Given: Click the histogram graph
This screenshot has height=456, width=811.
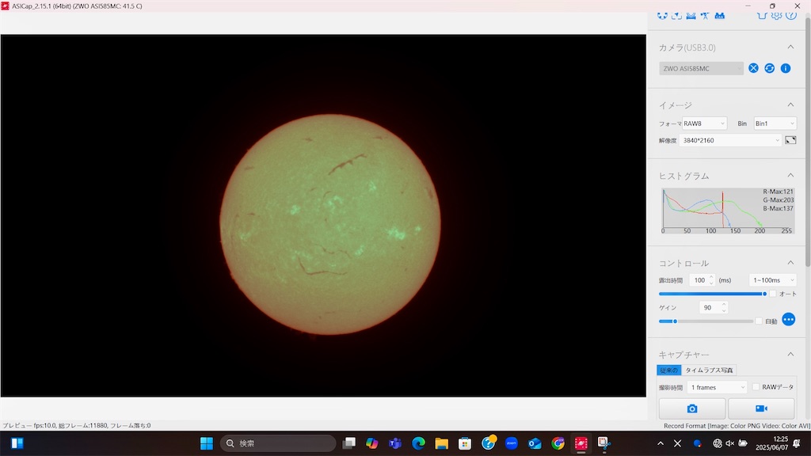Looking at the screenshot, I should coord(728,211).
